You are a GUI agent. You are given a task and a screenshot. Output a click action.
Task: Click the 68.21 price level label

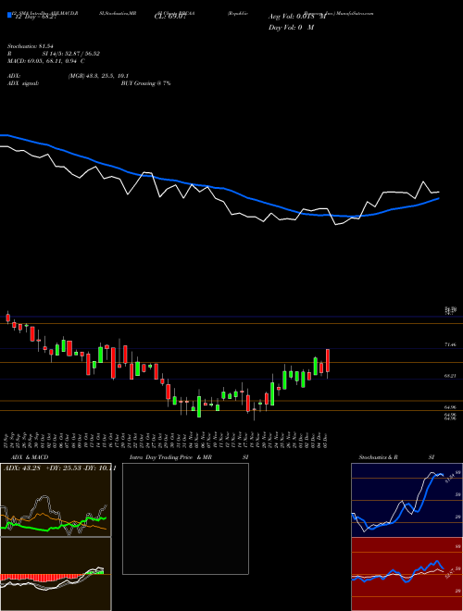(450, 376)
